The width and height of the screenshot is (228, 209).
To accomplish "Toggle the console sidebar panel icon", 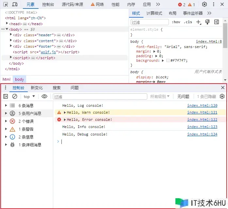I will (6, 96).
